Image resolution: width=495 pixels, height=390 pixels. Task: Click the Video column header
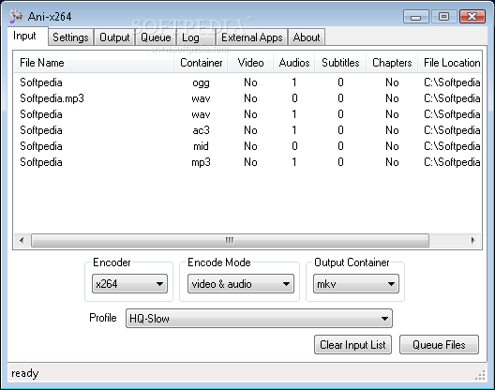(x=250, y=63)
